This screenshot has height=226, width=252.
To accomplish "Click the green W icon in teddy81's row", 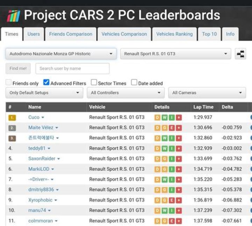I will coord(164,148).
